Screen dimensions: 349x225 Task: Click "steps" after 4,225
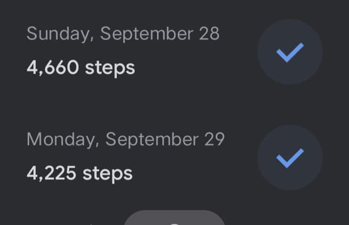click(x=108, y=173)
